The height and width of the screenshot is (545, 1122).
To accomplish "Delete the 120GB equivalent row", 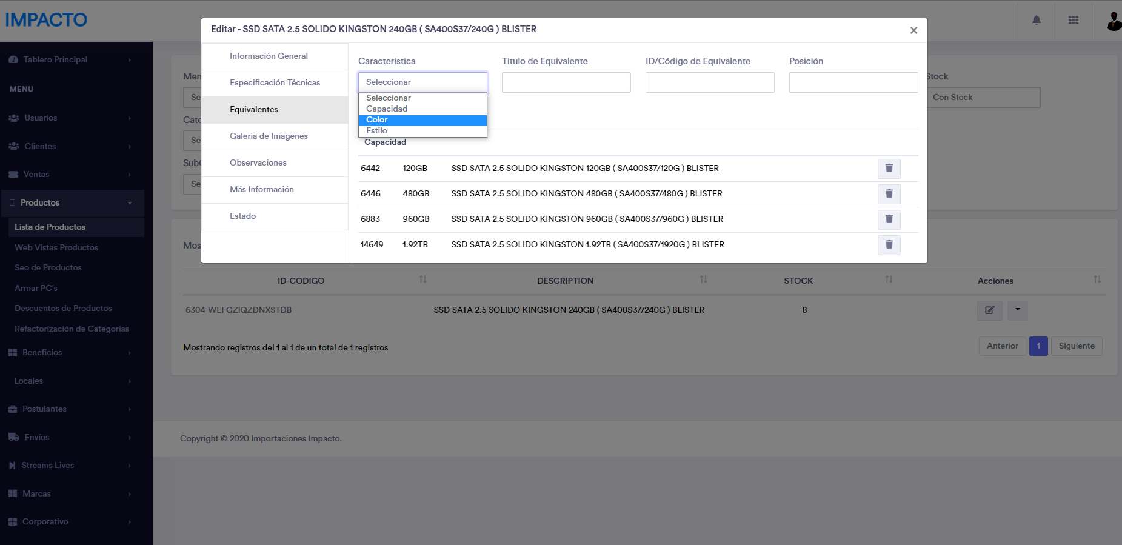I will click(x=889, y=169).
